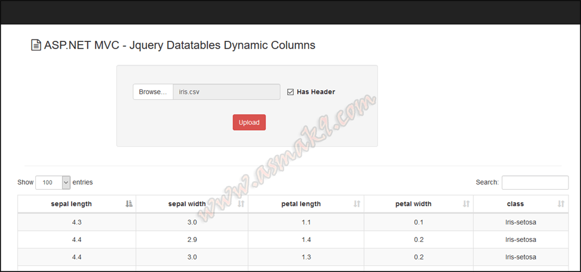Click the class column header
Screen dimensions: 581x272
coord(521,204)
